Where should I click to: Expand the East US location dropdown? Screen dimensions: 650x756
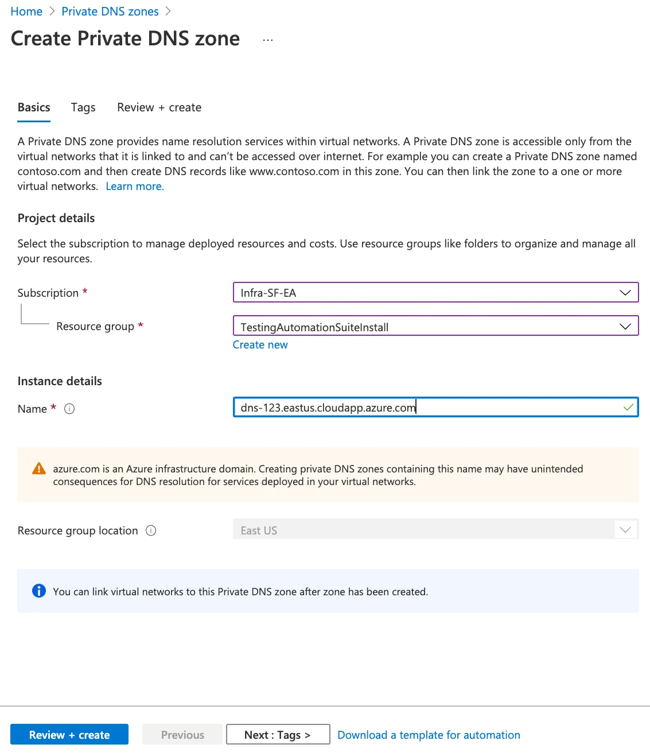click(435, 529)
